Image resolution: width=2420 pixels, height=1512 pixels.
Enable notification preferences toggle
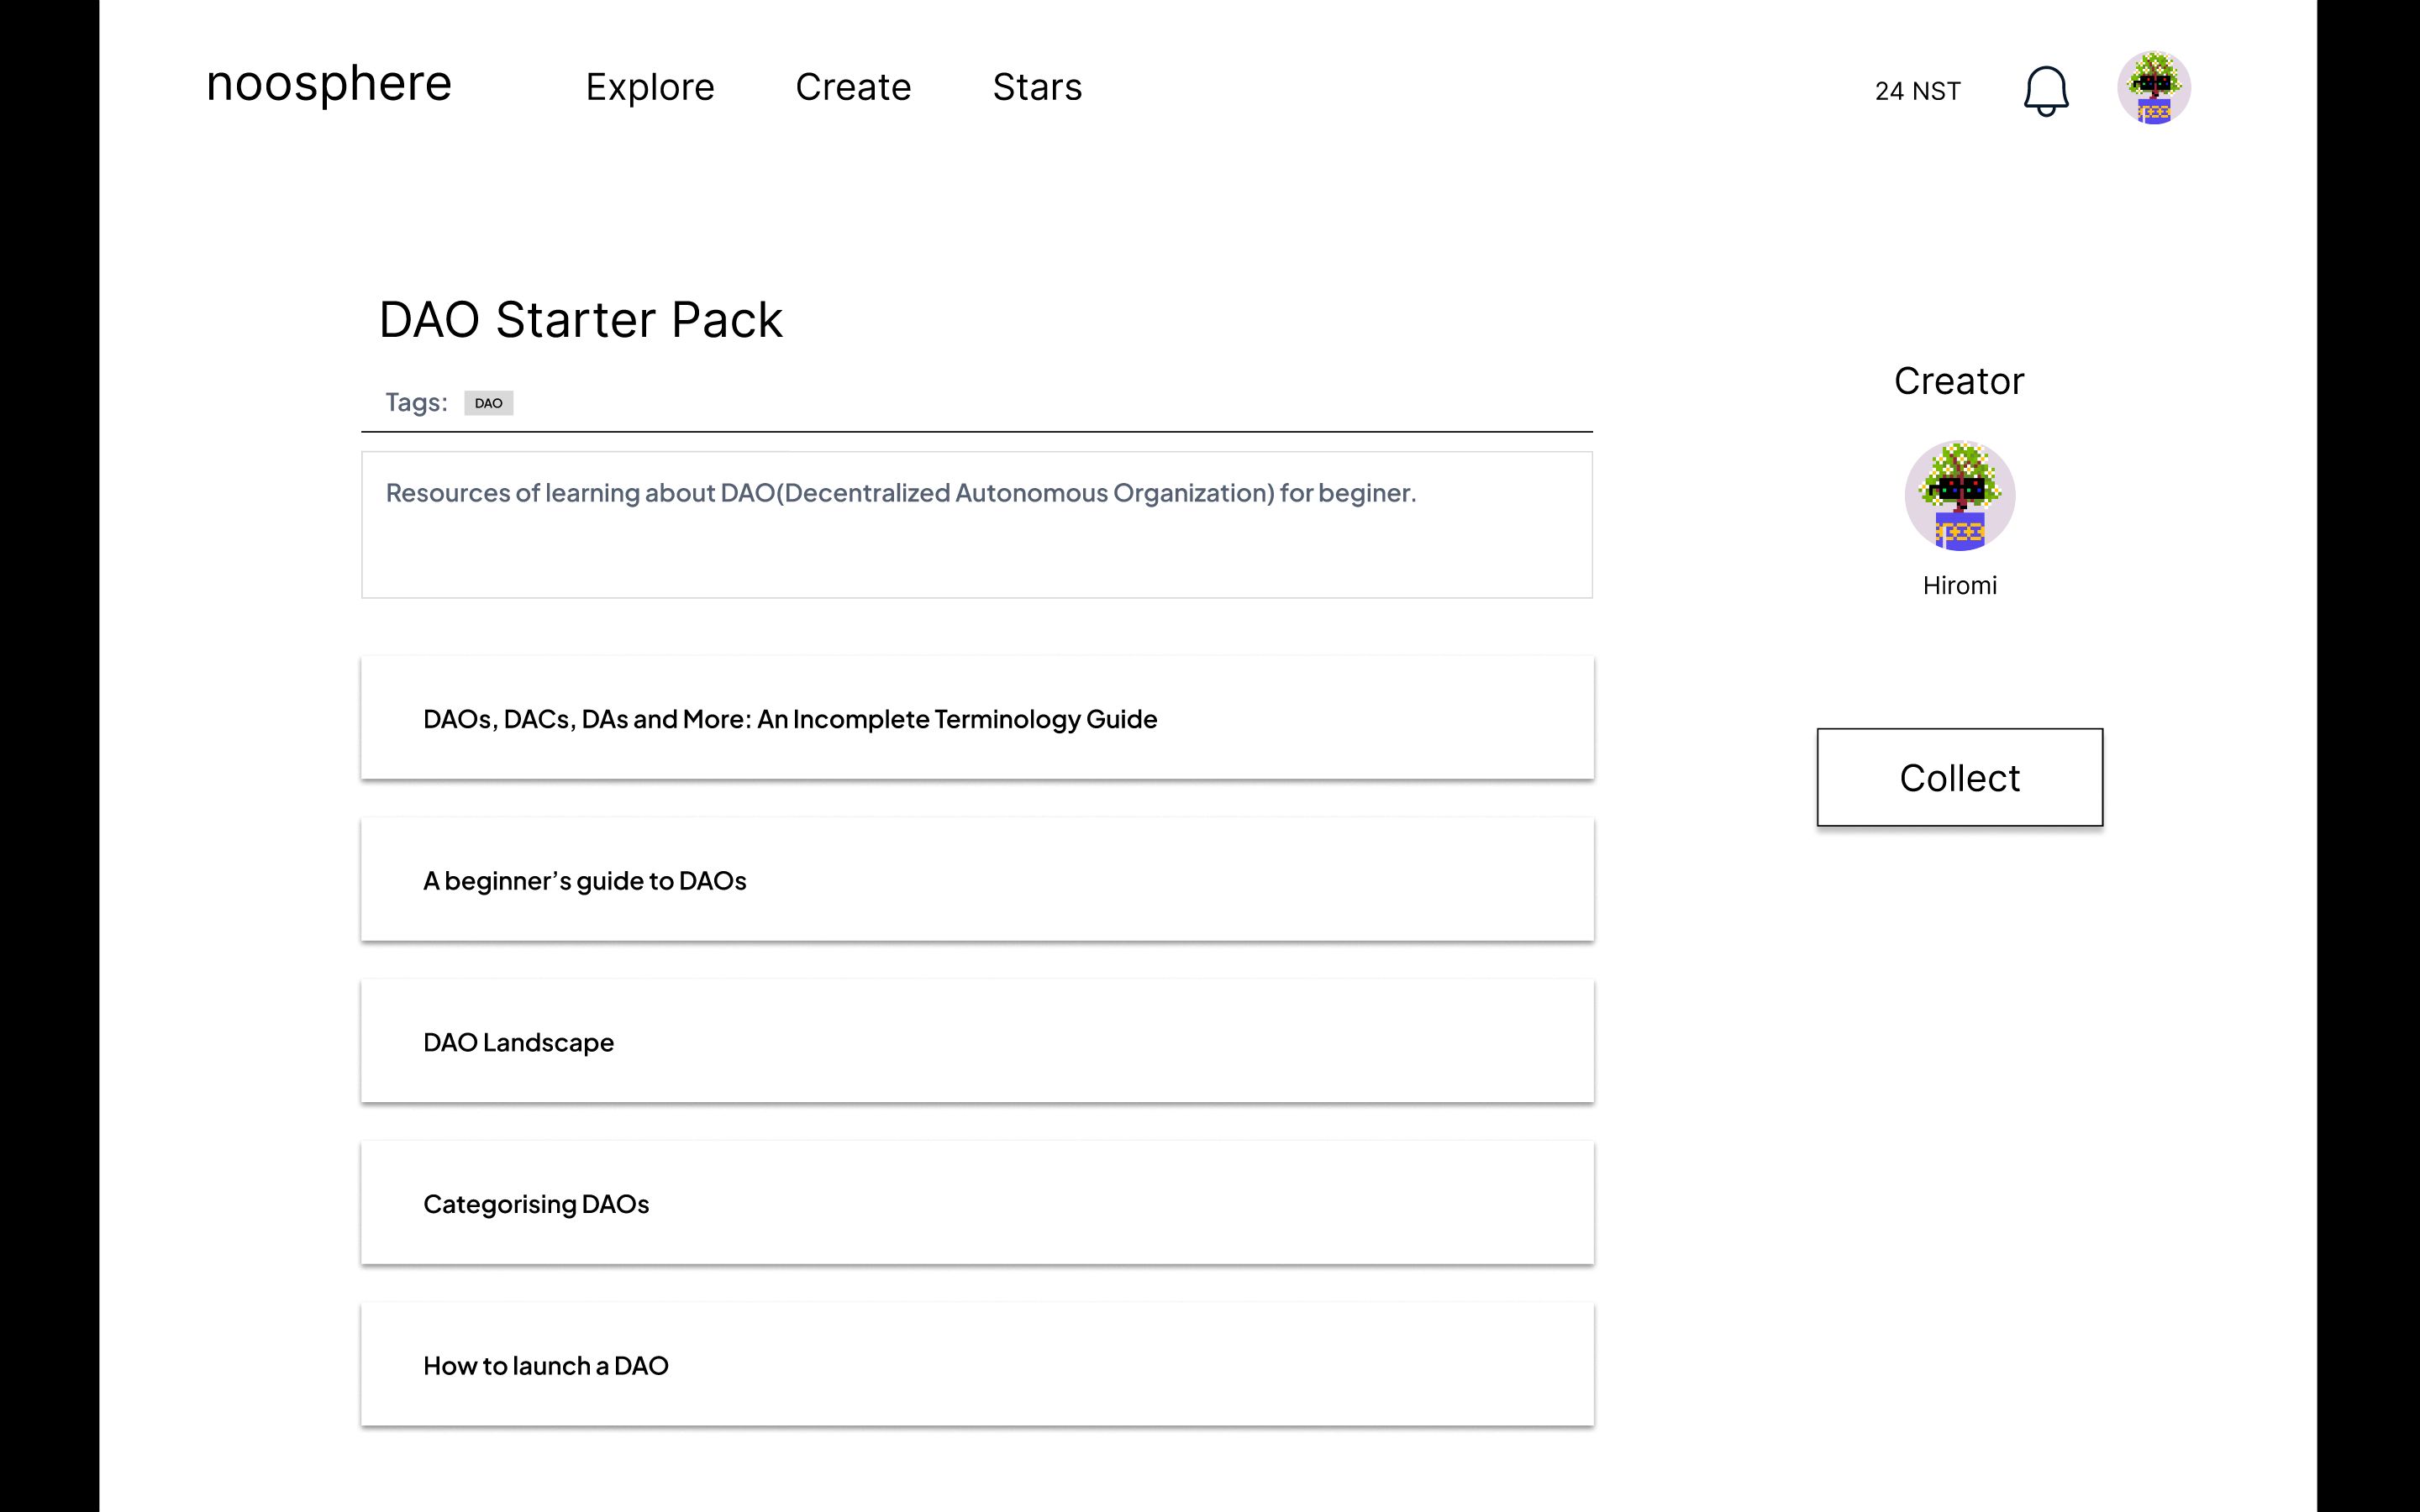tap(2045, 89)
